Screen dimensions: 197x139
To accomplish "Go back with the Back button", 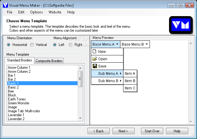I will pos(98,131).
